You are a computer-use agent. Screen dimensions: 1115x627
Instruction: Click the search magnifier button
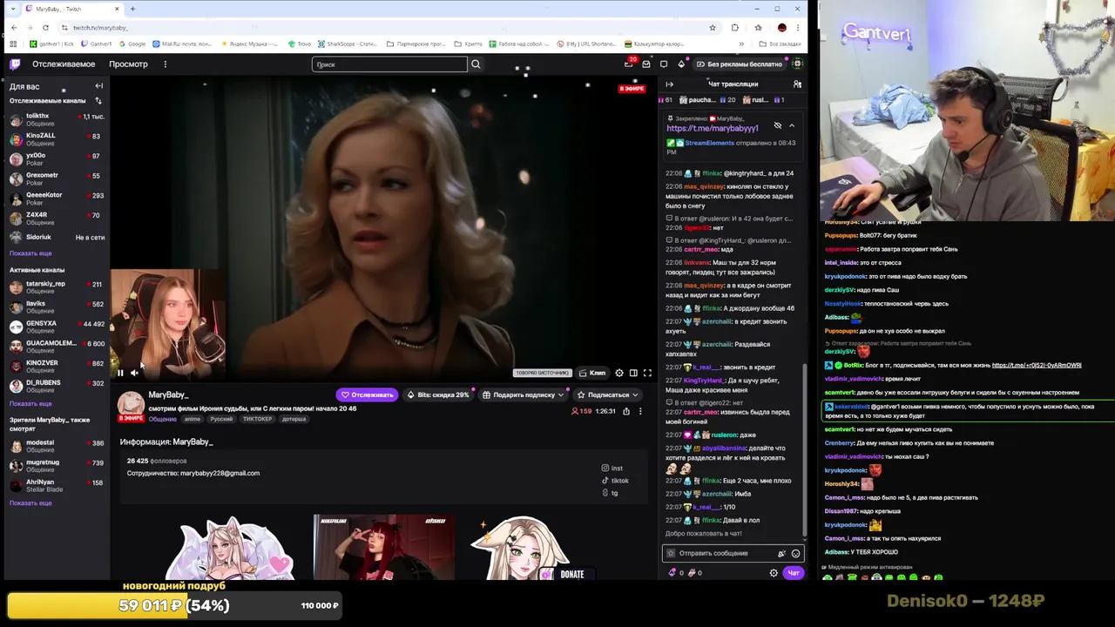[x=476, y=64]
